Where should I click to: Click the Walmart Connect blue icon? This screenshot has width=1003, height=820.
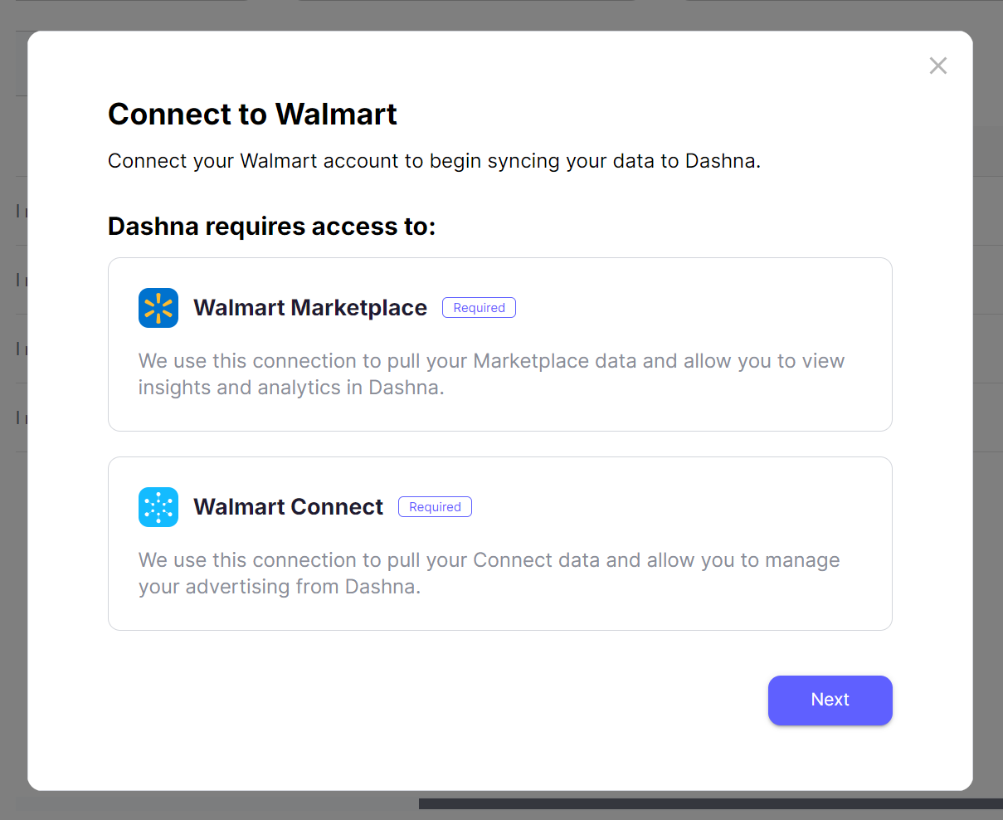point(158,507)
